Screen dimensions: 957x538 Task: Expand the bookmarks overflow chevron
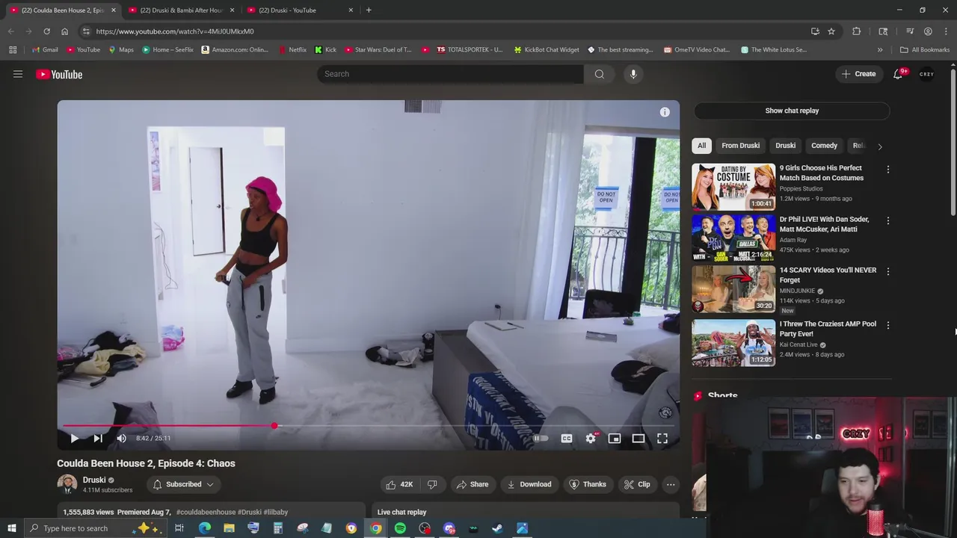pos(880,50)
